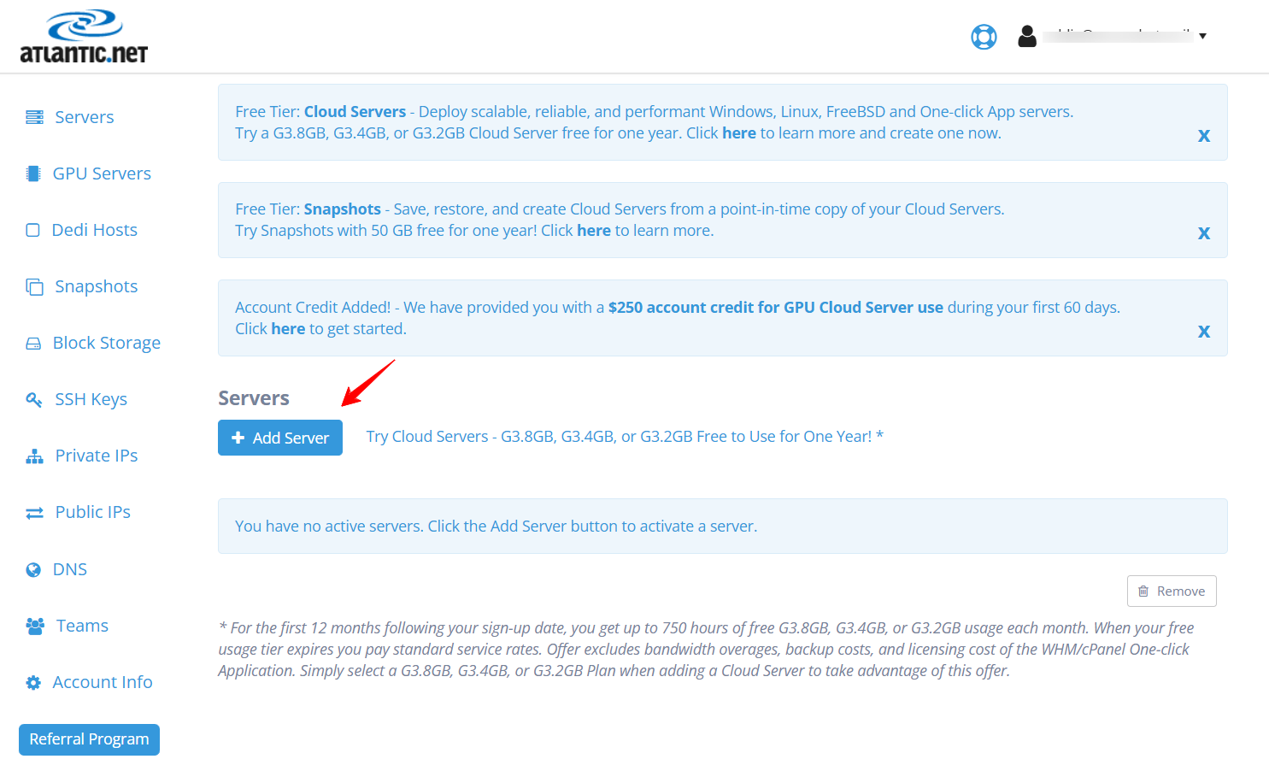The image size is (1269, 765).
Task: Open Dedi Hosts from the sidebar
Action: pos(94,230)
